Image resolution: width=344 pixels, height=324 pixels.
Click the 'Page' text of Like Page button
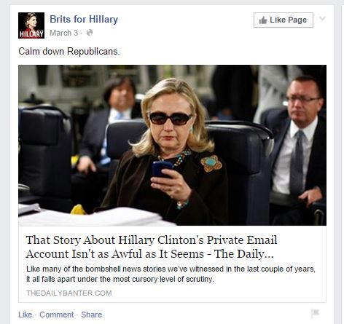(x=297, y=20)
